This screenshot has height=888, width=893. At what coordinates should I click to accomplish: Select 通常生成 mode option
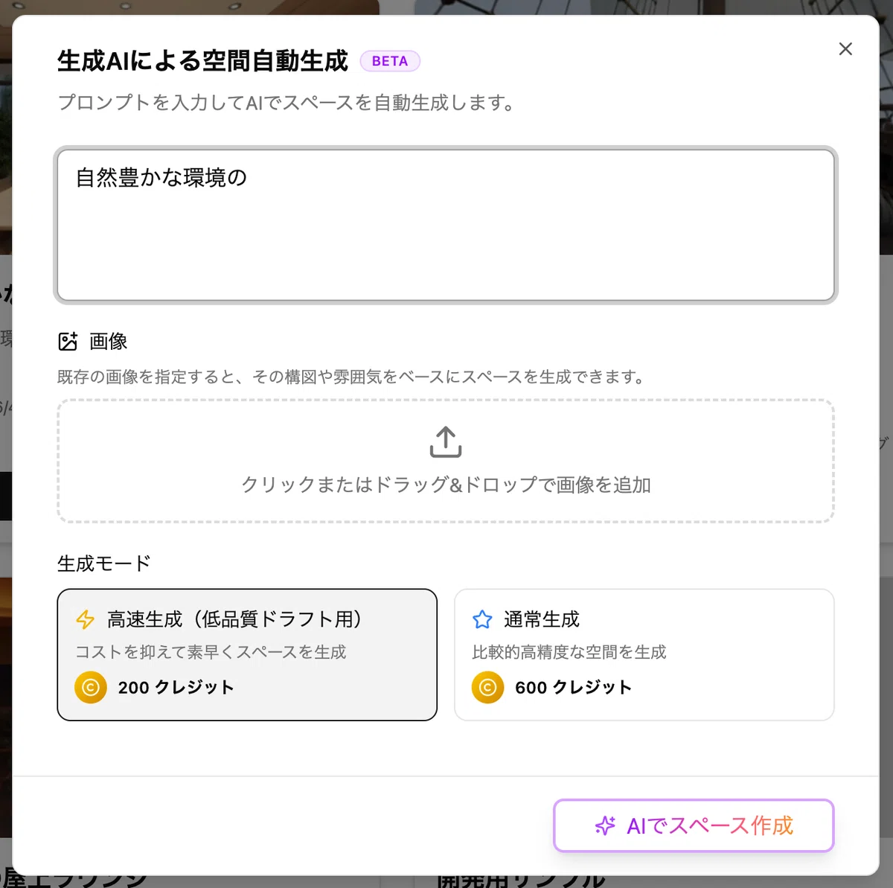click(644, 655)
